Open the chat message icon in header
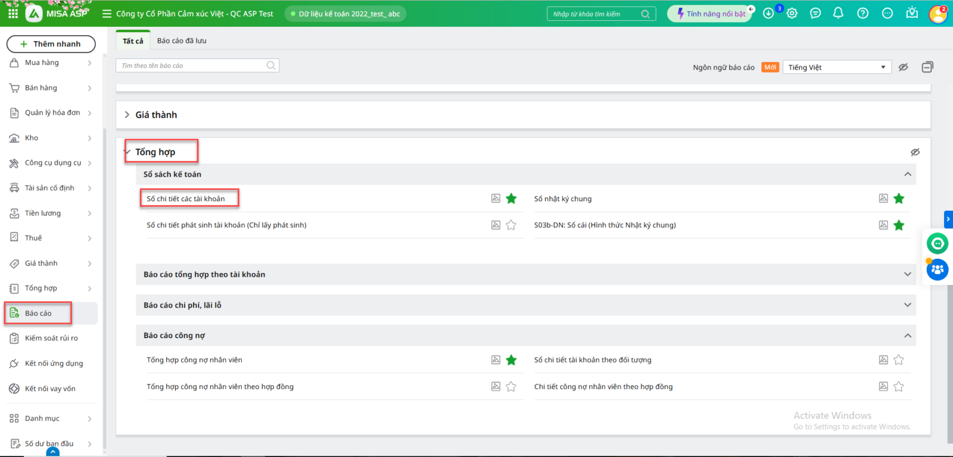This screenshot has height=457, width=953. click(815, 13)
